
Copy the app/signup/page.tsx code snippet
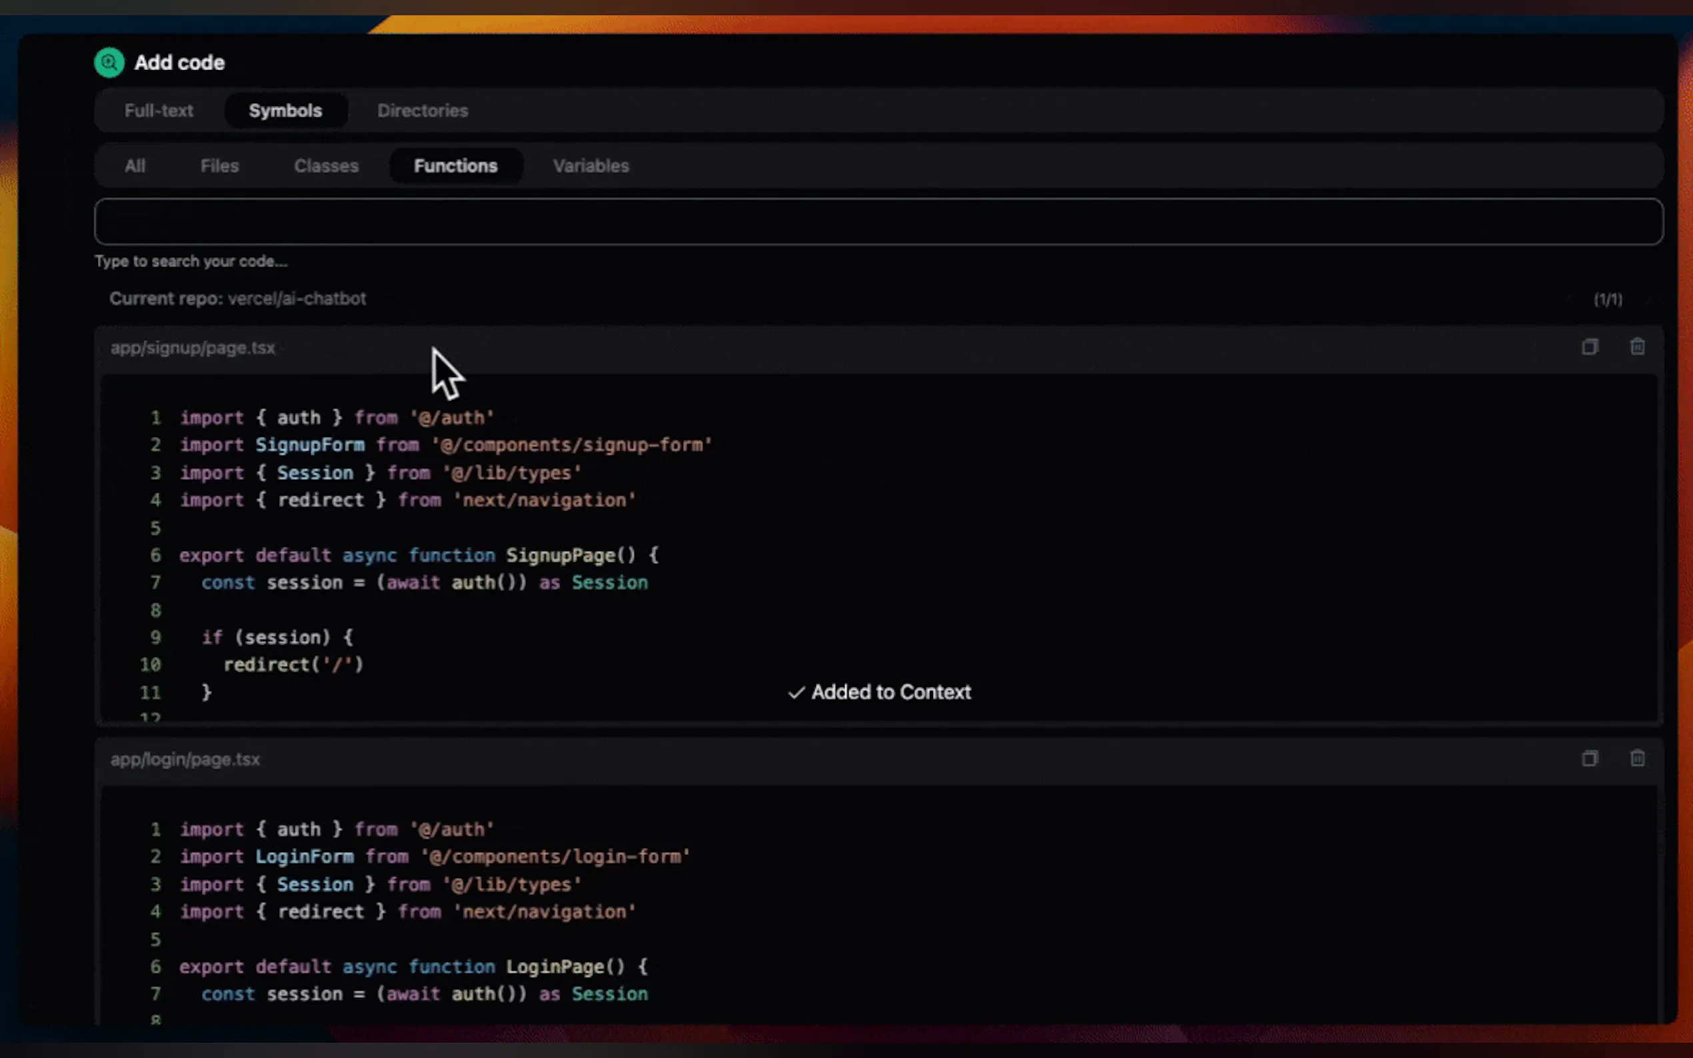(x=1590, y=347)
